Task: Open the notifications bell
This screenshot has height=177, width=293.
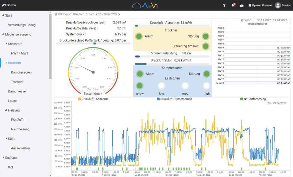Action: pos(232,5)
